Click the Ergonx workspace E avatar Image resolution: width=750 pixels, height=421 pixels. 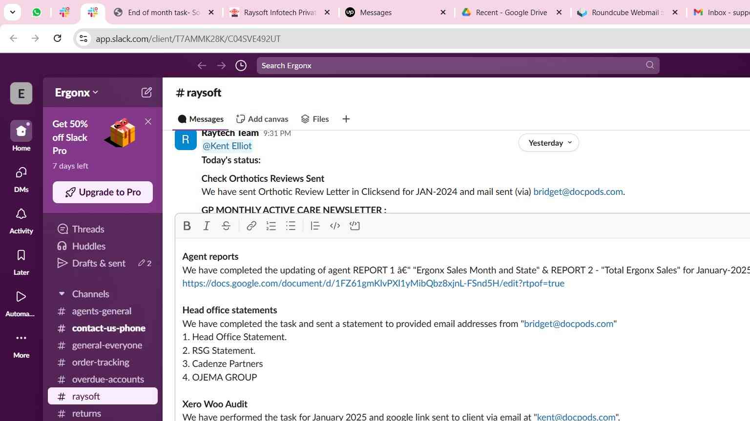click(21, 94)
